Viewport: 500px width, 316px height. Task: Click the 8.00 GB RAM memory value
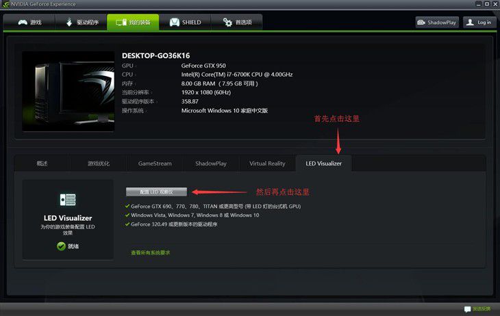tap(219, 83)
